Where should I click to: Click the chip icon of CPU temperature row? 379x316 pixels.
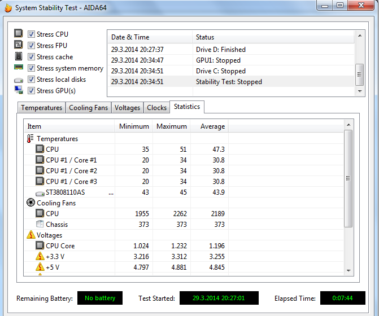[40, 149]
